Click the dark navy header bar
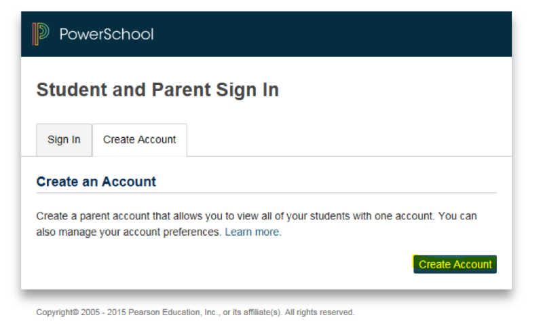 click(326, 34)
